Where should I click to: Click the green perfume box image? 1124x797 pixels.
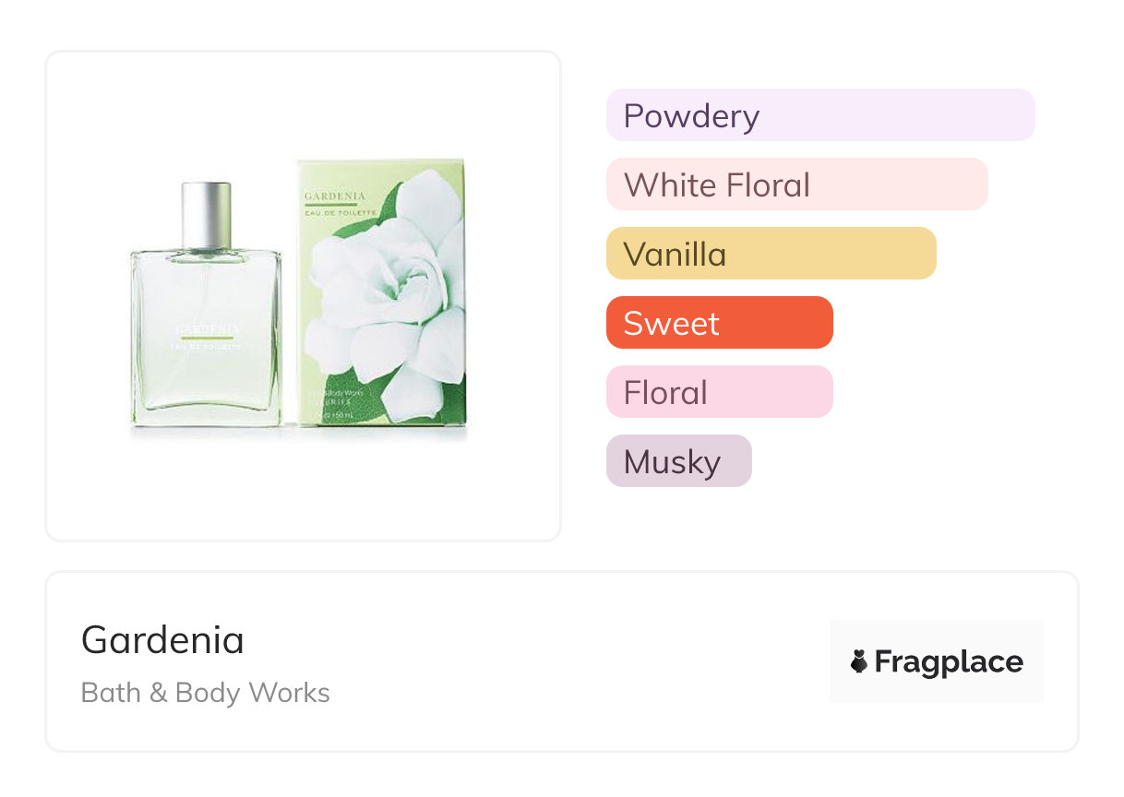380,291
